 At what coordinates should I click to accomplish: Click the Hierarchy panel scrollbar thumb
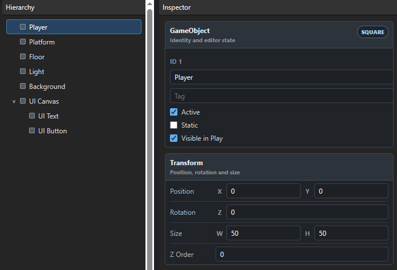point(149,139)
